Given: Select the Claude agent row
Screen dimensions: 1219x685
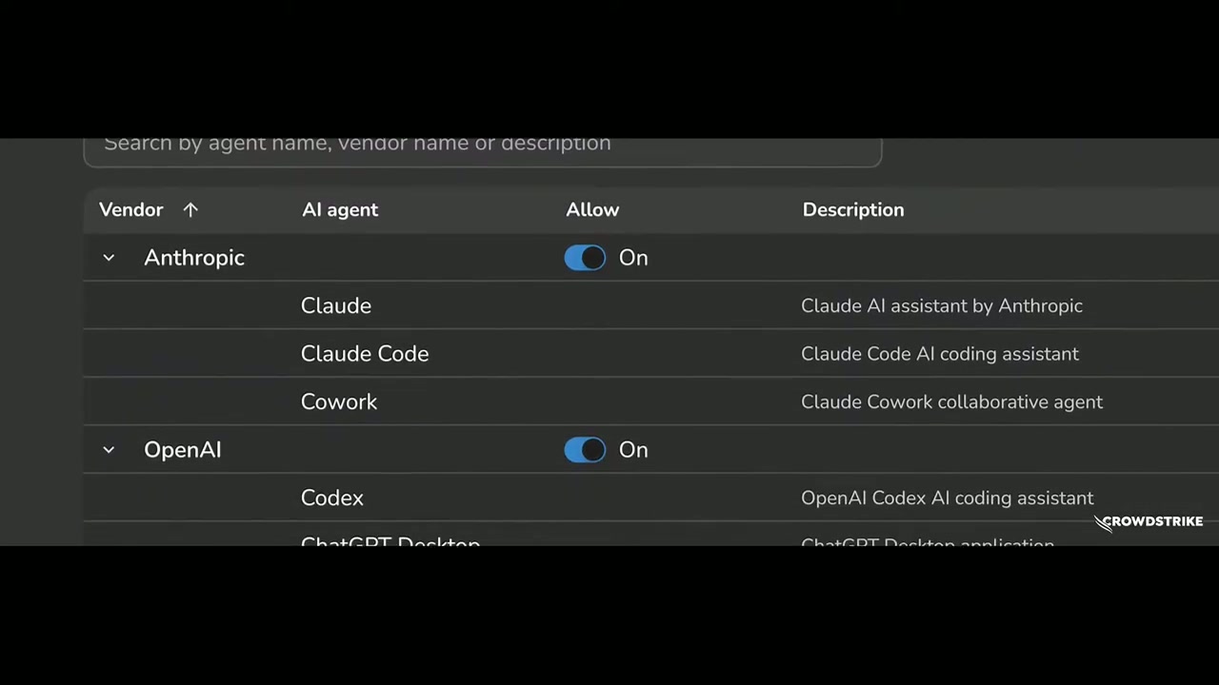Looking at the screenshot, I should pos(651,305).
